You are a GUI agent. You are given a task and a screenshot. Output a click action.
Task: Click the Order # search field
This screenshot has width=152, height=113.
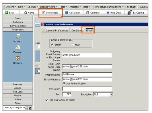click(x=14, y=108)
